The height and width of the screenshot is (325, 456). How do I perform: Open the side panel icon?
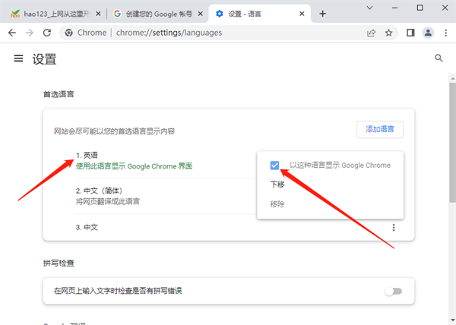coord(410,33)
